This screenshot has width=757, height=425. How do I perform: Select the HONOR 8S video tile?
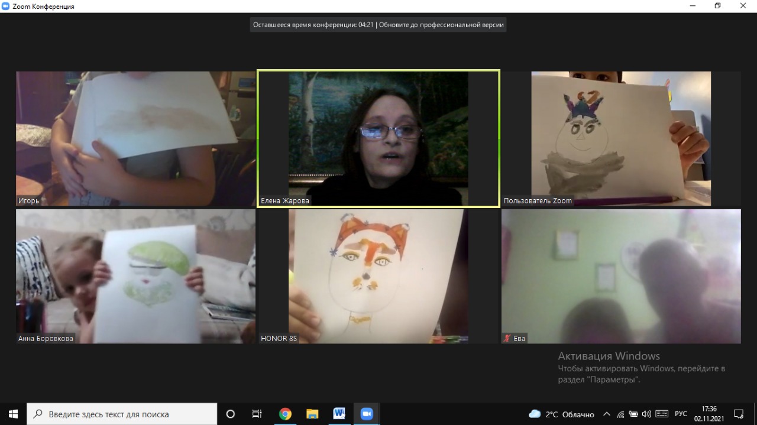pos(378,276)
